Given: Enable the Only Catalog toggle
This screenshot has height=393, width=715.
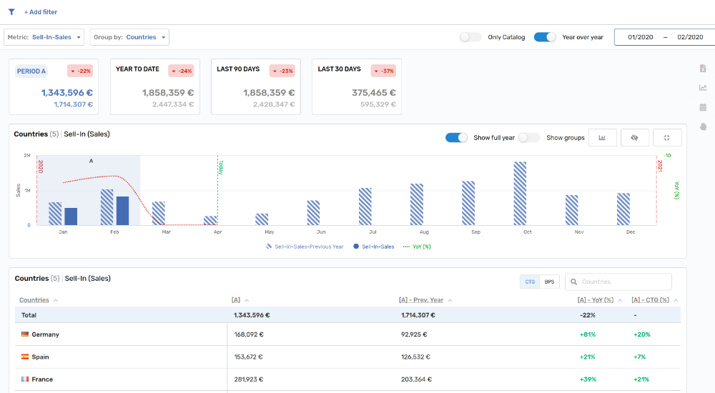Looking at the screenshot, I should 470,37.
